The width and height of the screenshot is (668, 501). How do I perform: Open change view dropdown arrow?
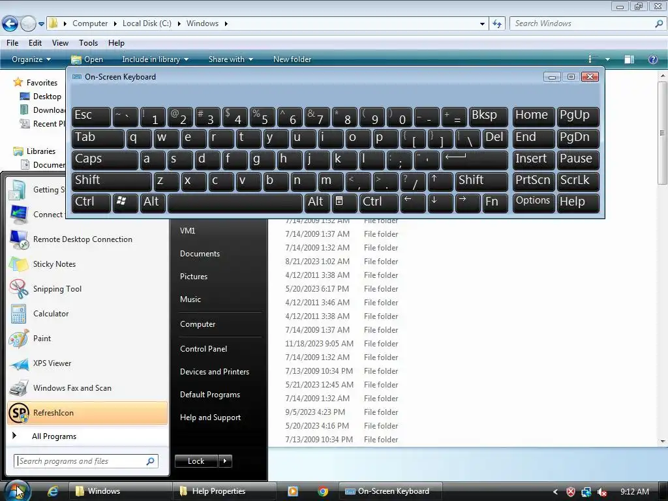coord(607,59)
